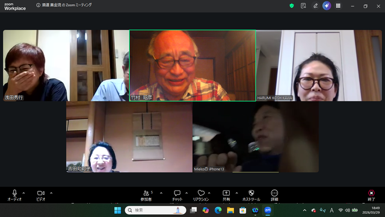Open the battery status tray icon
The image size is (385, 217).
(x=355, y=210)
